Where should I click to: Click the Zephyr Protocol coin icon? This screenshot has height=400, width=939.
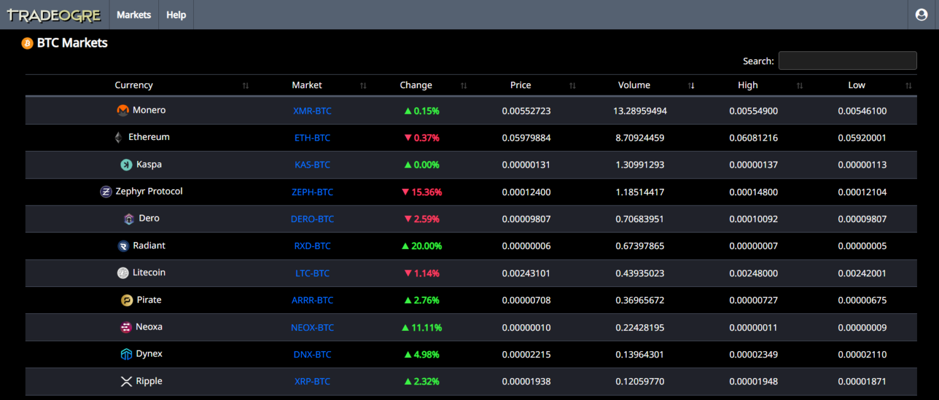106,191
